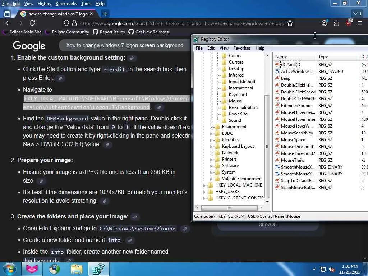Select HKEY_CURRENT_CONFIG in registry tree
The height and width of the screenshot is (276, 368).
(x=239, y=198)
